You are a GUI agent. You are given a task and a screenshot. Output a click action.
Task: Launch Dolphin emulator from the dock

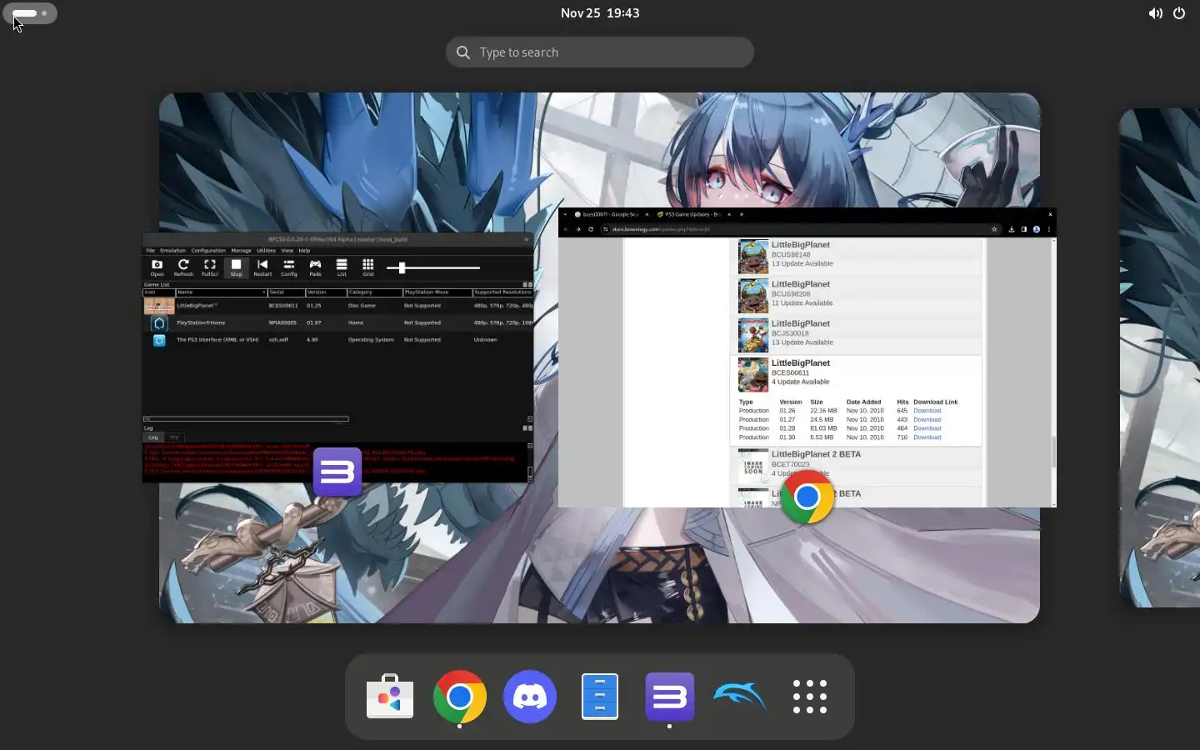click(x=740, y=696)
